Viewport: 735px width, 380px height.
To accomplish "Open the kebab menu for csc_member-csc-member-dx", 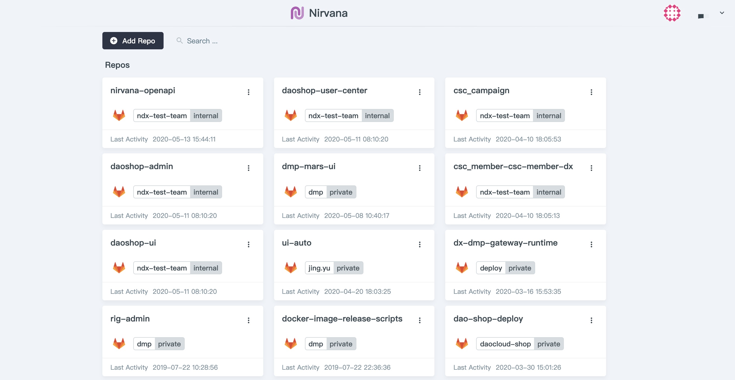I will coord(591,168).
